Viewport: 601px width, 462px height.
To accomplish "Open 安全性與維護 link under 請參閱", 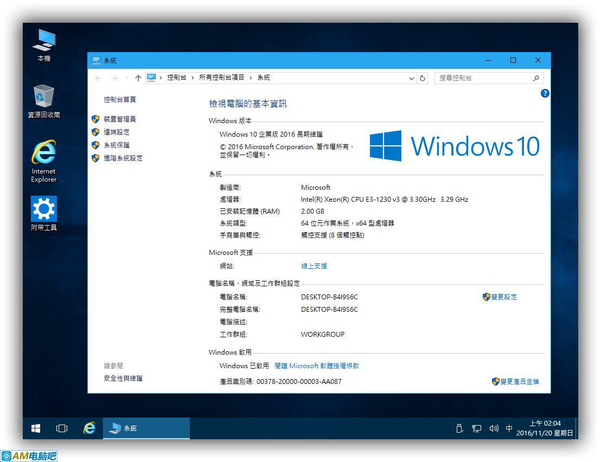I will pos(123,378).
